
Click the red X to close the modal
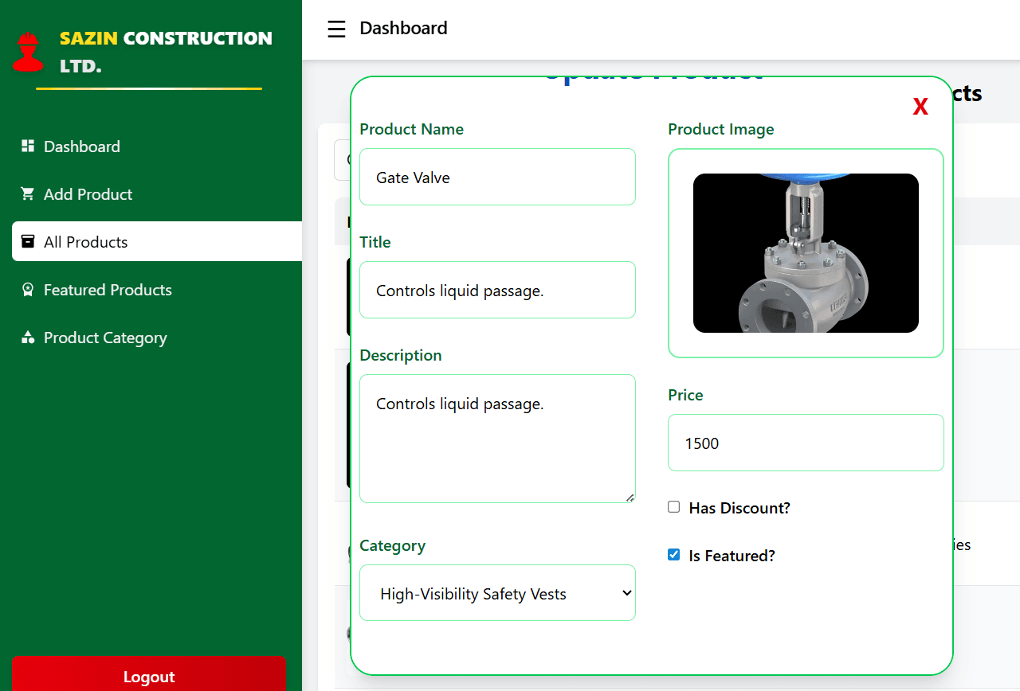pyautogui.click(x=920, y=106)
